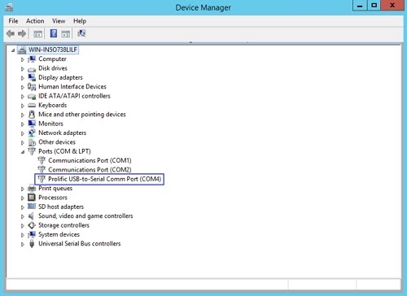Select WIN-IN5O738LILF computer name

53,50
